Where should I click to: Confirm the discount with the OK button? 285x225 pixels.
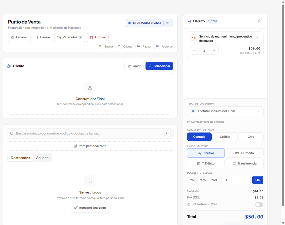pos(258,180)
